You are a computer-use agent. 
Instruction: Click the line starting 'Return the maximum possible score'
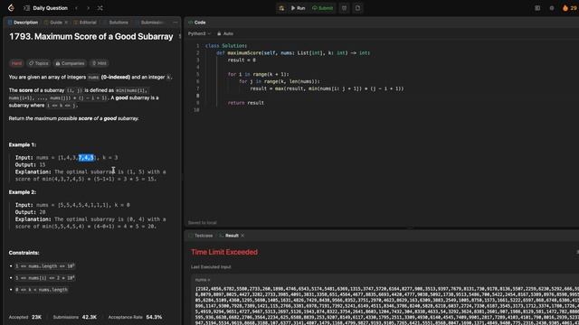pyautogui.click(x=74, y=118)
